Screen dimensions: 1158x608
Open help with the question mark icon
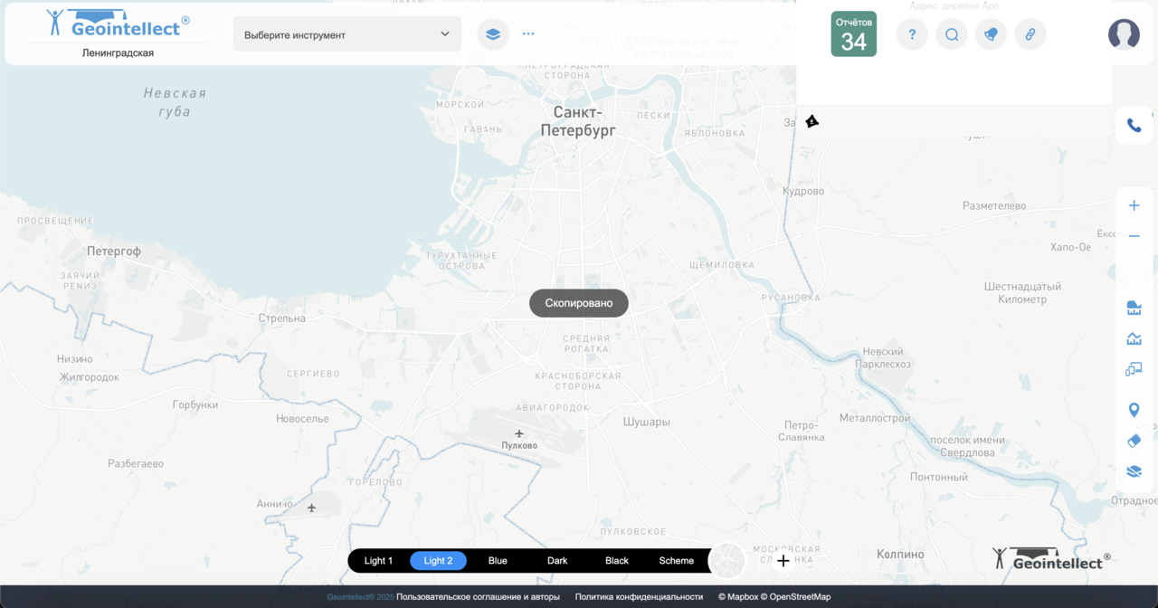(912, 35)
